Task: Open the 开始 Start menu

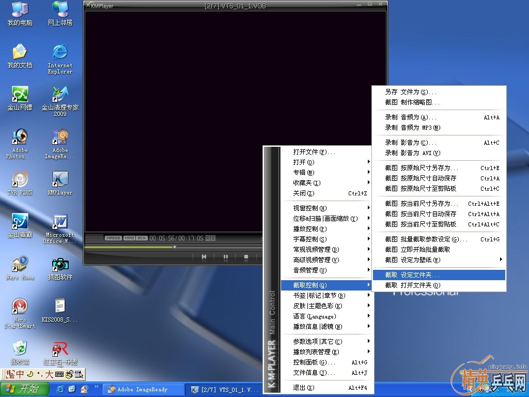Action: click(x=24, y=389)
